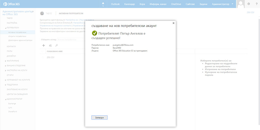This screenshot has width=260, height=130.
Task: Select ГРУПИ in the sidebar
Action: point(10,51)
